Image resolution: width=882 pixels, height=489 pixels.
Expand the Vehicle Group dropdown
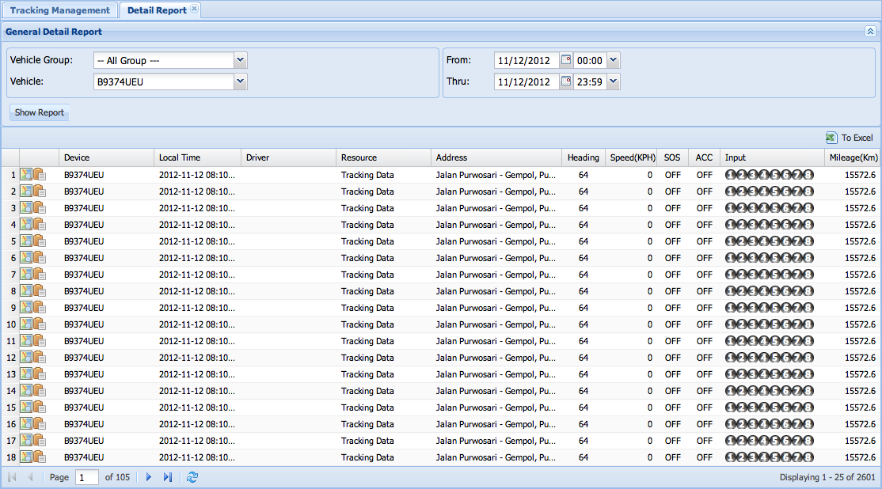[241, 60]
